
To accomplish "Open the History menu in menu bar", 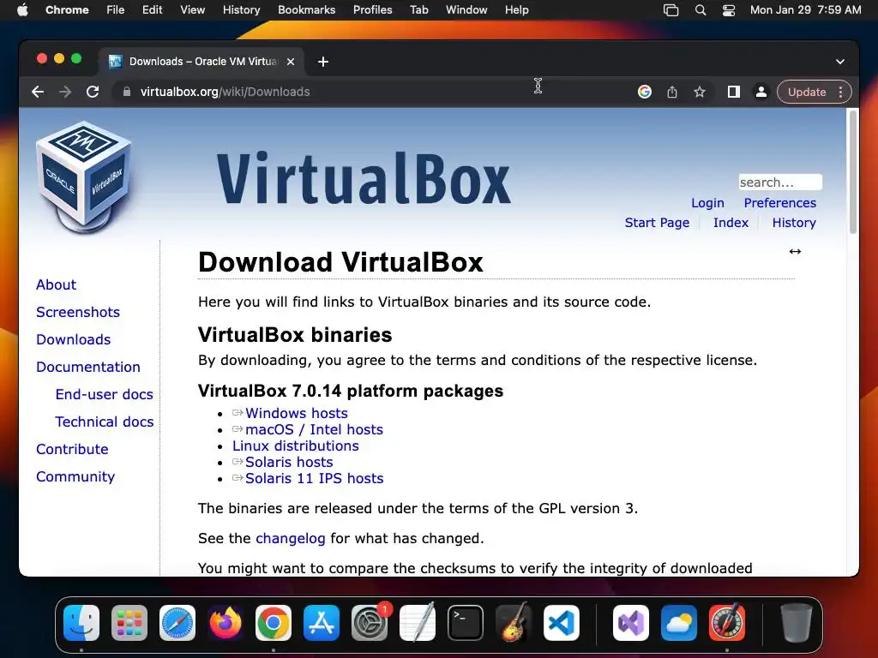I will click(x=241, y=9).
